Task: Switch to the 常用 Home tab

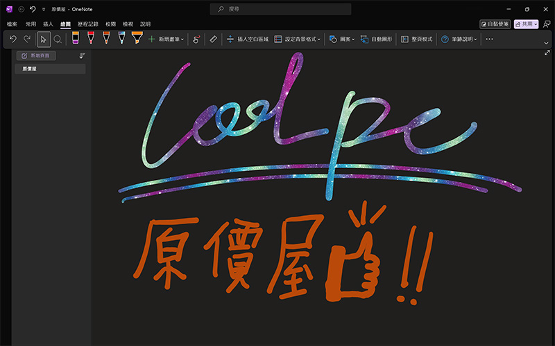Action: [x=31, y=24]
